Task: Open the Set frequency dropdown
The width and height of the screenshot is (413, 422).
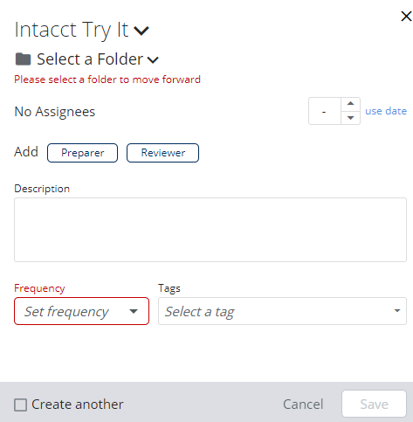Action: coord(81,311)
